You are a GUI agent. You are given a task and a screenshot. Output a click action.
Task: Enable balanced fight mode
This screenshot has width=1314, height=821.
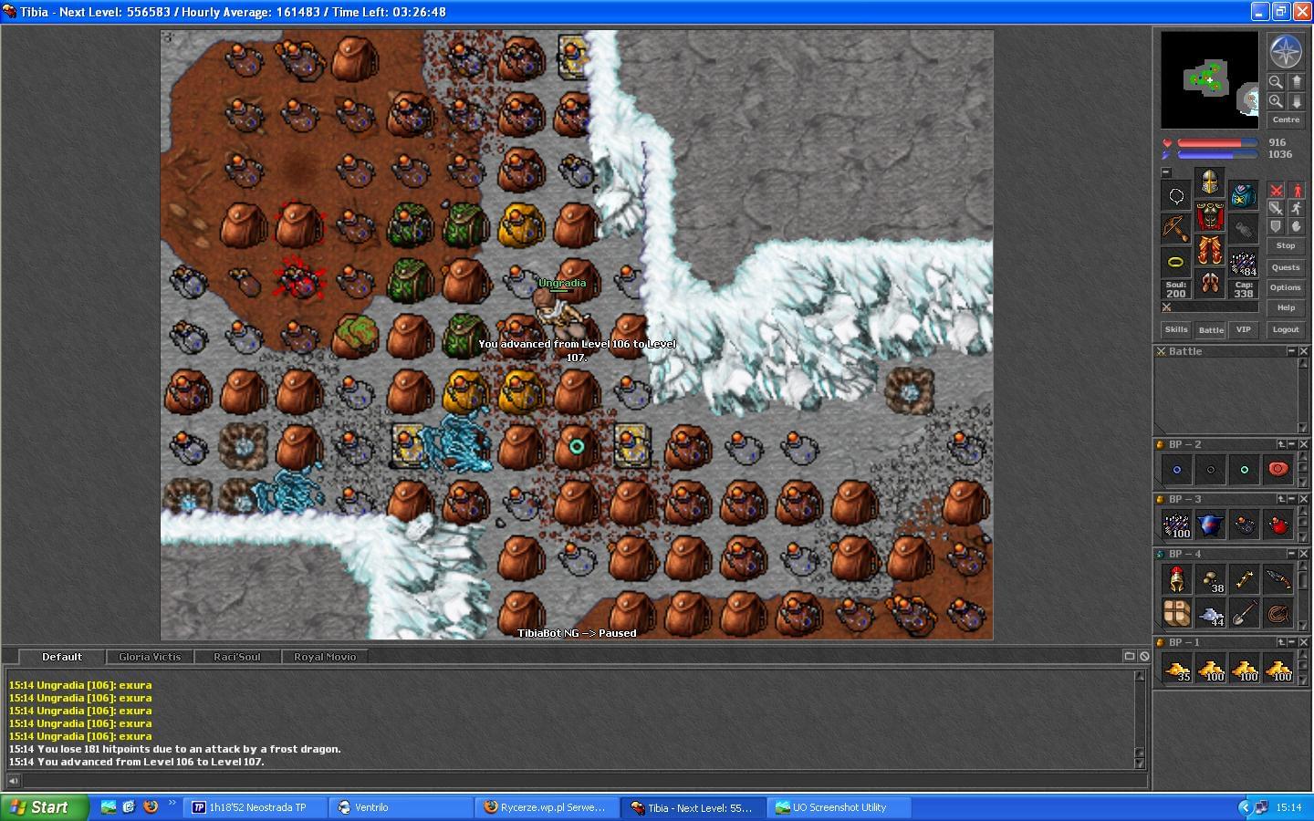click(1277, 209)
